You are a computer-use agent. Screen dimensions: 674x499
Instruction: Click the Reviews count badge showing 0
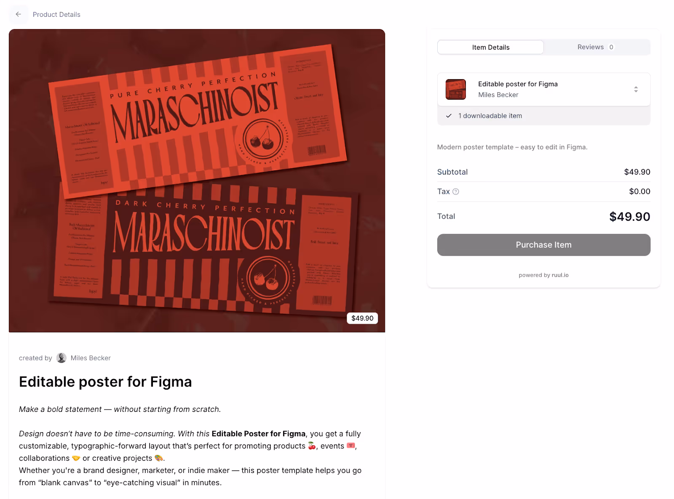(611, 47)
